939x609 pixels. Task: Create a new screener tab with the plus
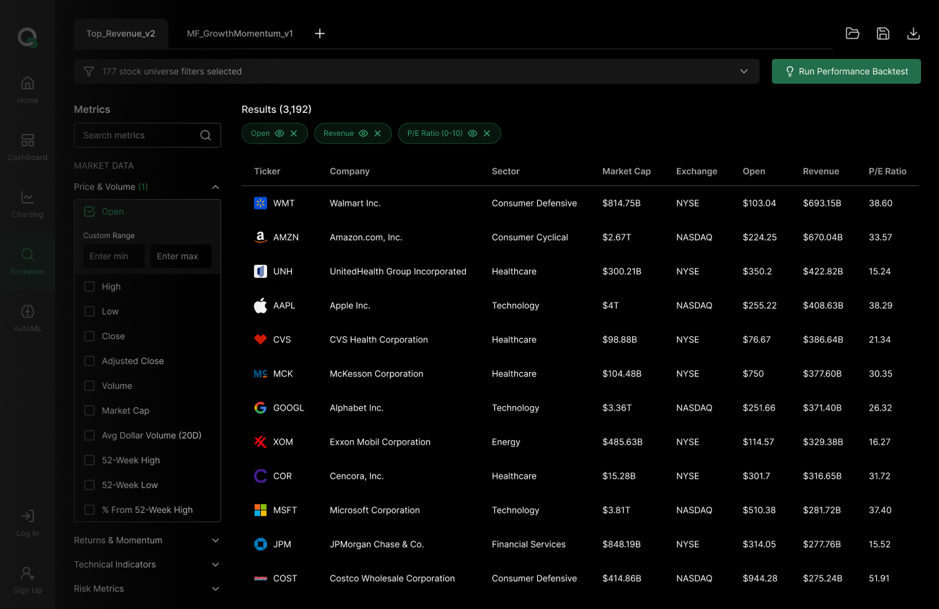tap(319, 33)
